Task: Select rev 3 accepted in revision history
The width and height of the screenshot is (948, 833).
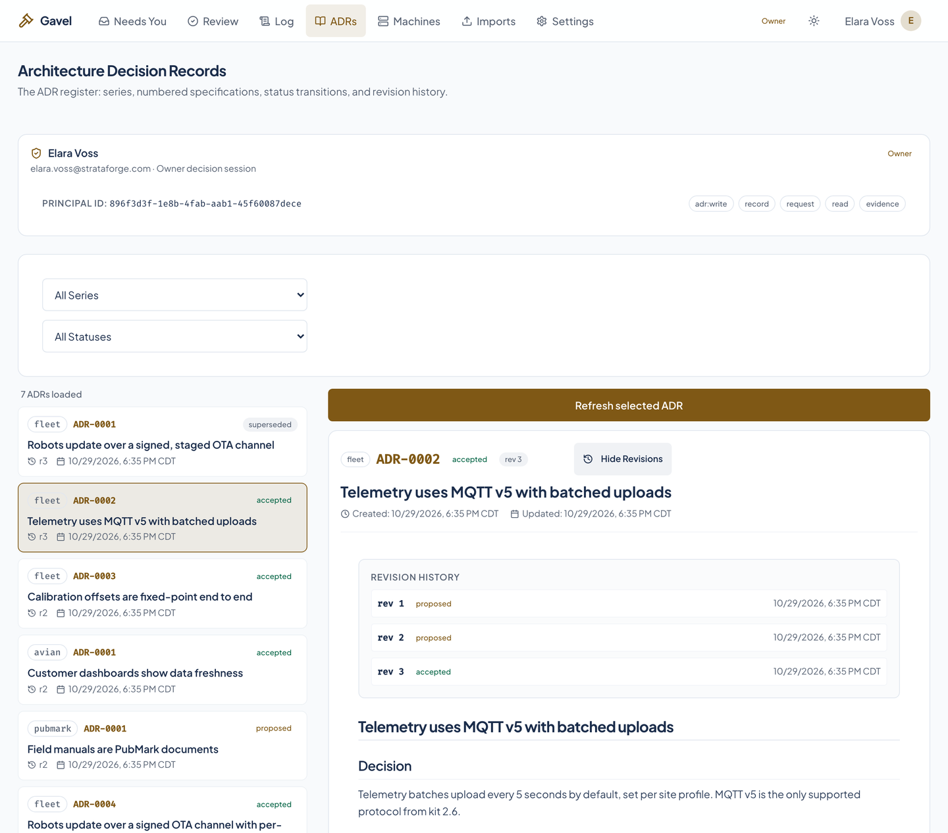Action: (629, 672)
